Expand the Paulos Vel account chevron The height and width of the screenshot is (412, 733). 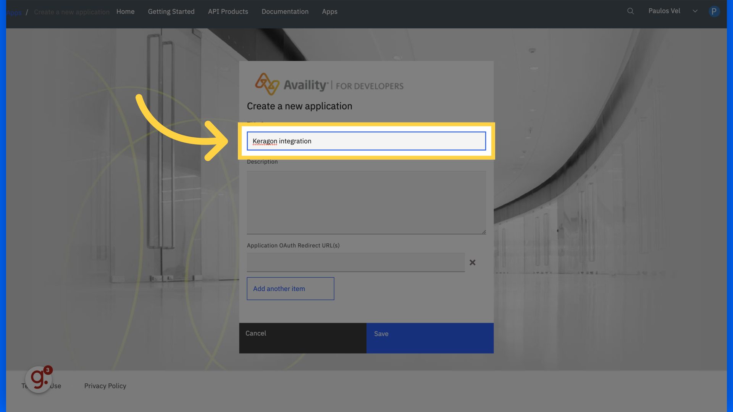click(695, 11)
